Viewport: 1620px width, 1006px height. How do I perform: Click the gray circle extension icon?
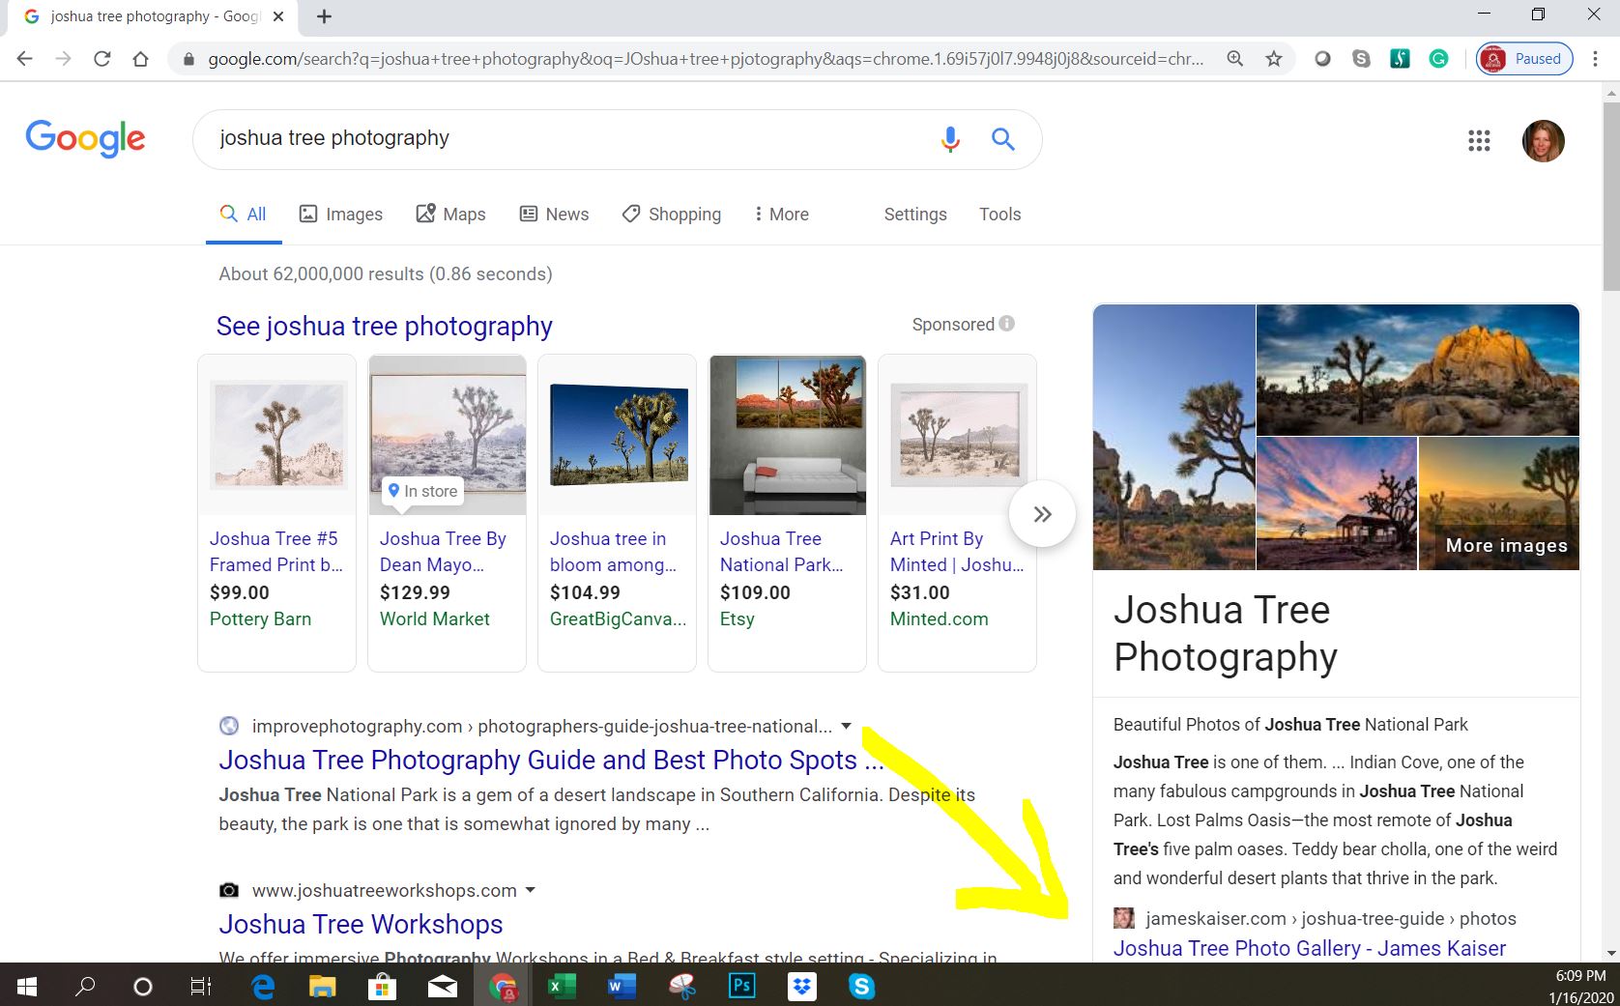(1322, 59)
